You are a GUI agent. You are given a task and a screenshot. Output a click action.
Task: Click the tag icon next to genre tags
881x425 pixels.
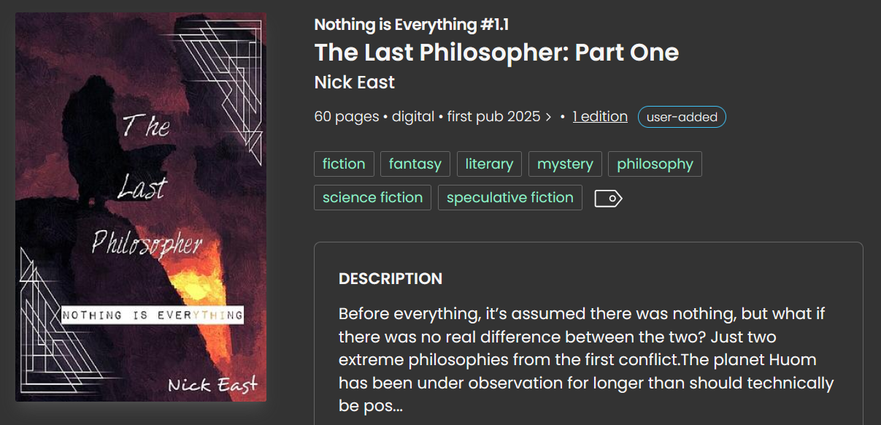click(608, 198)
